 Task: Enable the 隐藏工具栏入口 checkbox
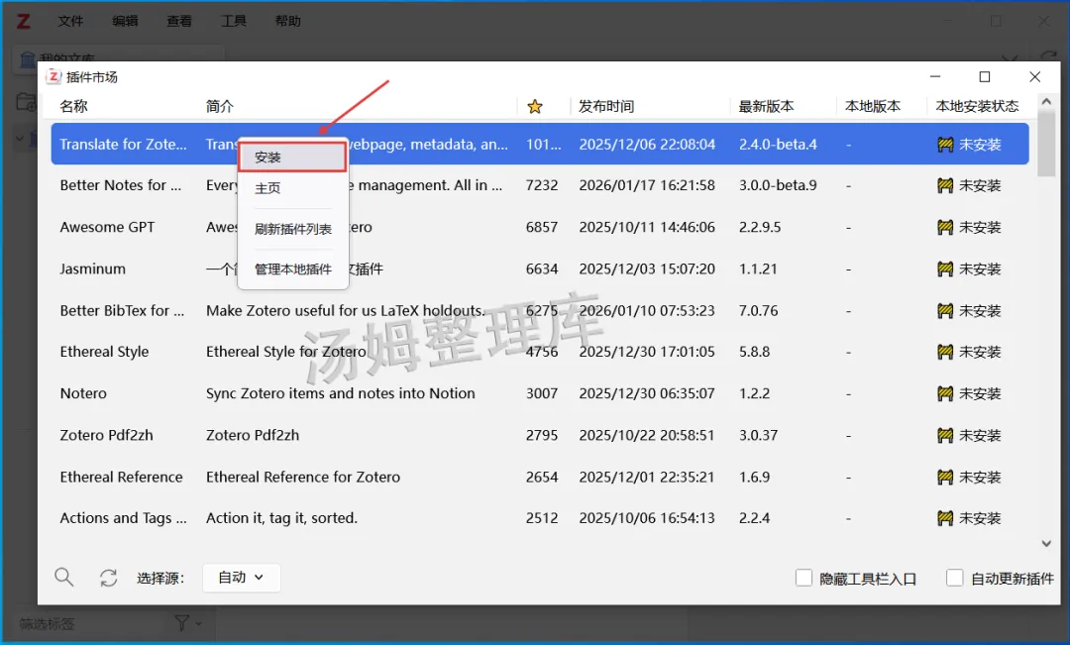pyautogui.click(x=803, y=578)
